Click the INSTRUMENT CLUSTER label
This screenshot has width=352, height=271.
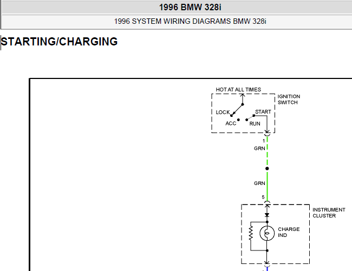pyautogui.click(x=329, y=213)
